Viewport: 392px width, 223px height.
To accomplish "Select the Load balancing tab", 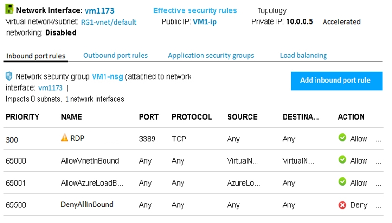I will click(x=303, y=56).
